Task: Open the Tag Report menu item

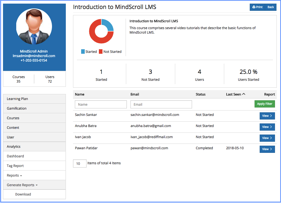Action: pyautogui.click(x=34, y=166)
